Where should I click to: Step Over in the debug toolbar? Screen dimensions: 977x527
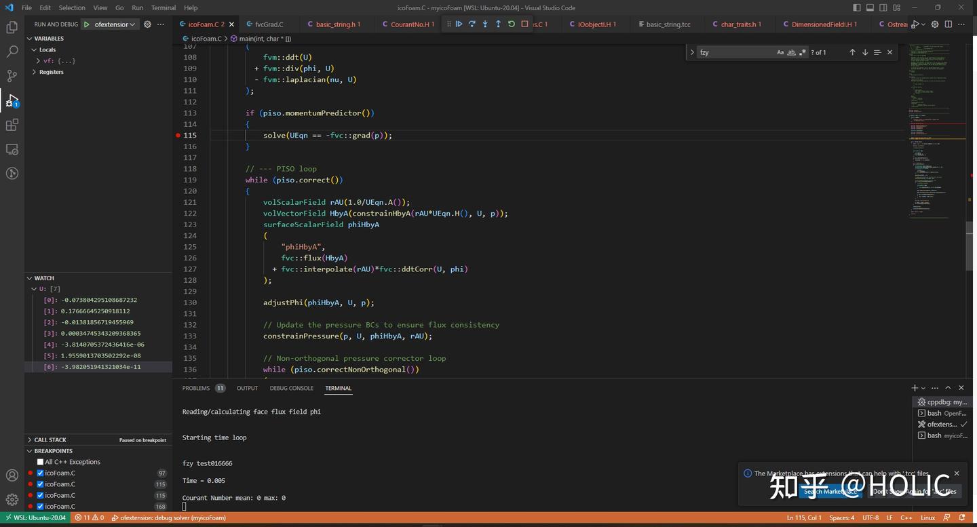[472, 24]
